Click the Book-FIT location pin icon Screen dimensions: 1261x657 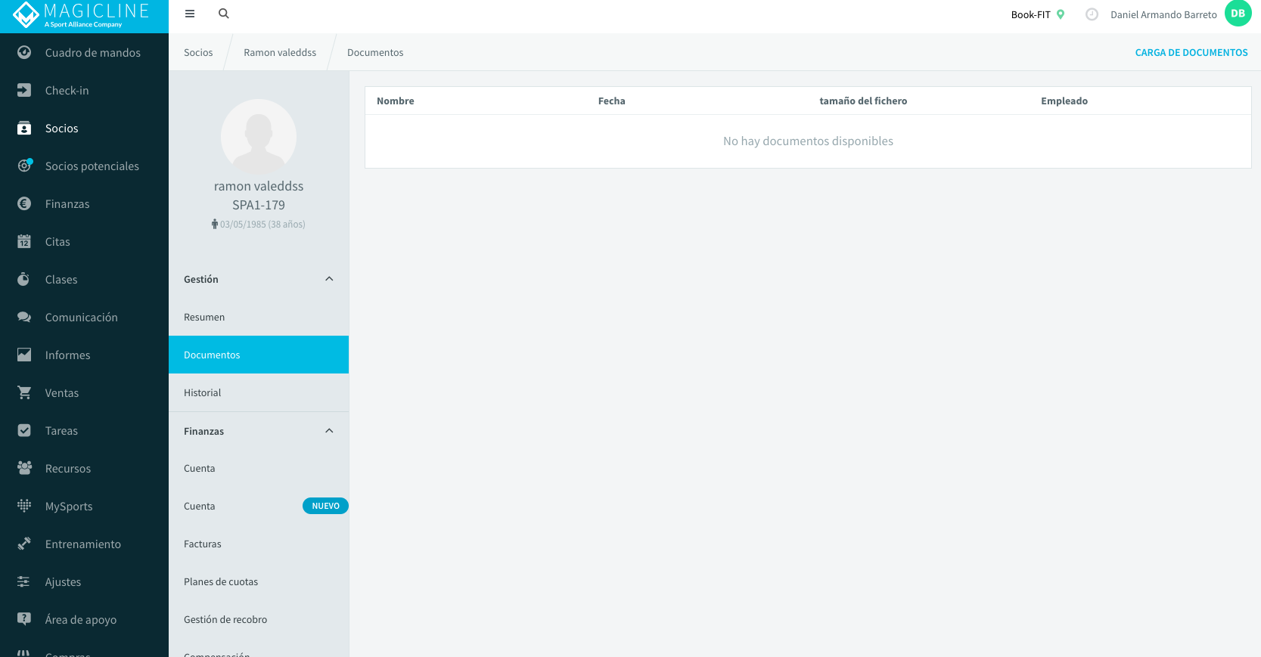tap(1061, 14)
